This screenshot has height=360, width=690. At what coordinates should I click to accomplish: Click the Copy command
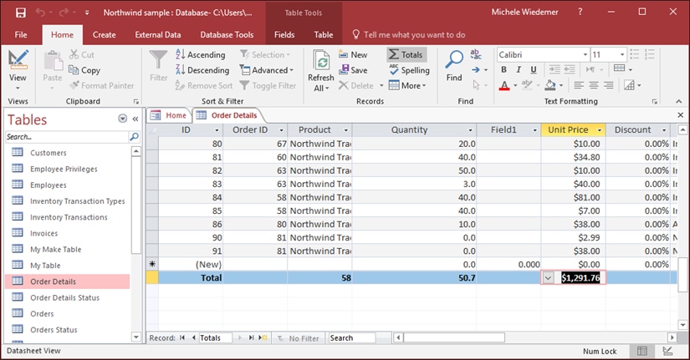pyautogui.click(x=85, y=70)
